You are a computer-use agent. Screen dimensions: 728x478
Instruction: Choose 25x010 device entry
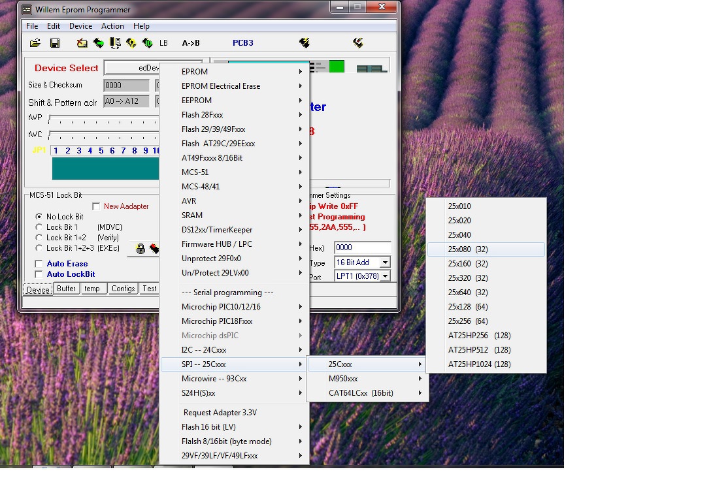coord(486,206)
